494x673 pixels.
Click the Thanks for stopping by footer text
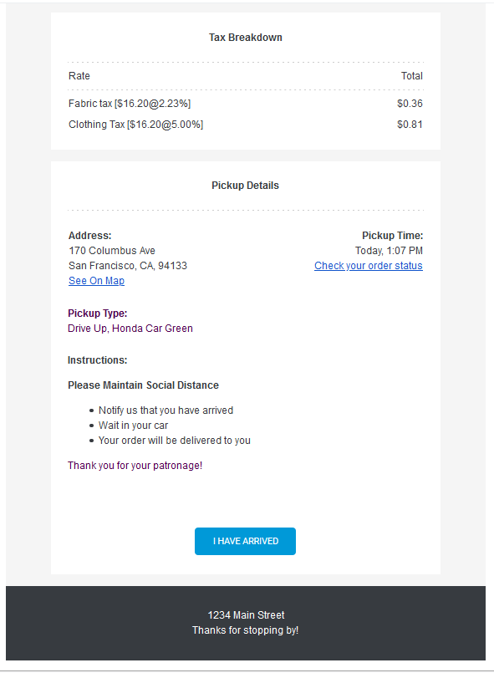(245, 630)
